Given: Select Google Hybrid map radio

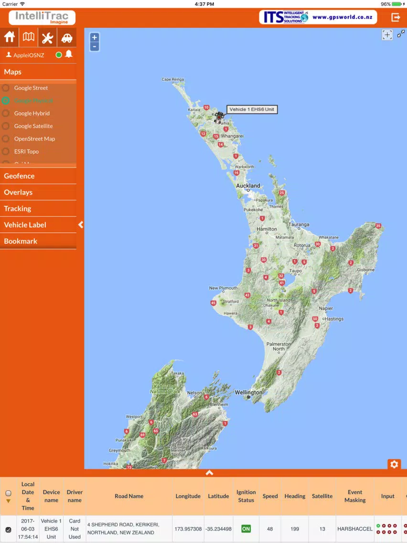Looking at the screenshot, I should coord(6,113).
